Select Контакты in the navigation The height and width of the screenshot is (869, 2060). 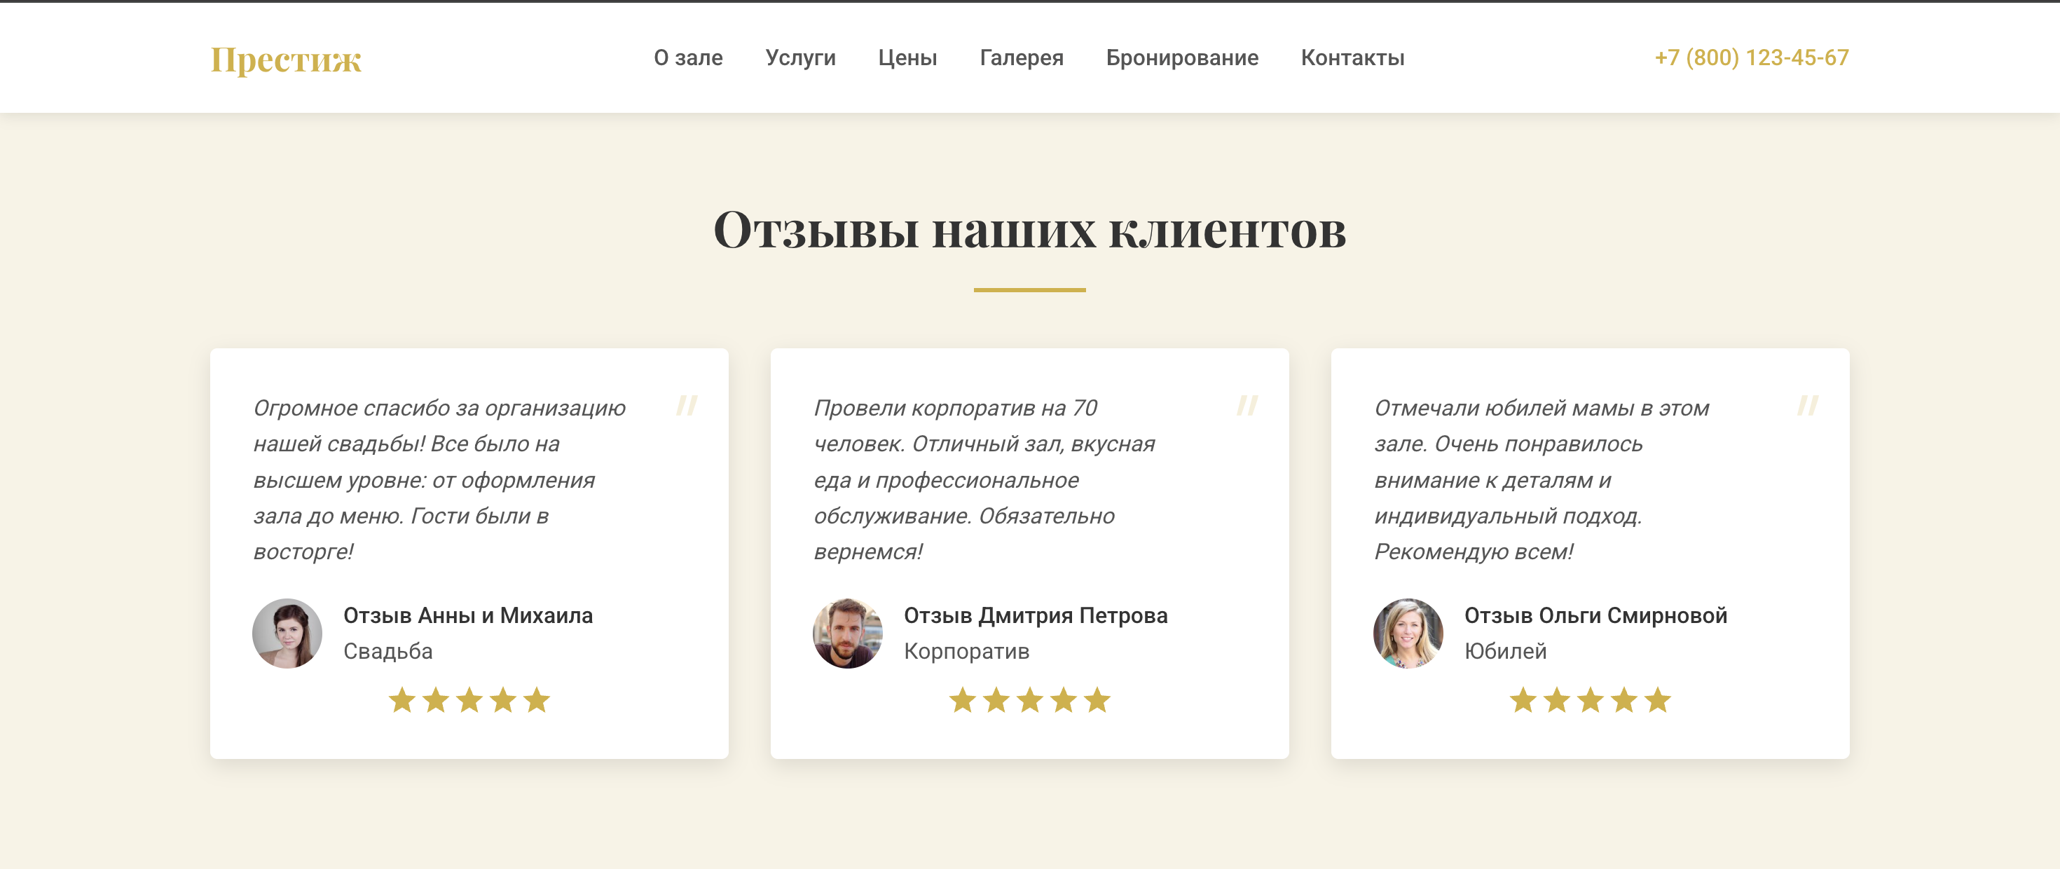(1352, 57)
